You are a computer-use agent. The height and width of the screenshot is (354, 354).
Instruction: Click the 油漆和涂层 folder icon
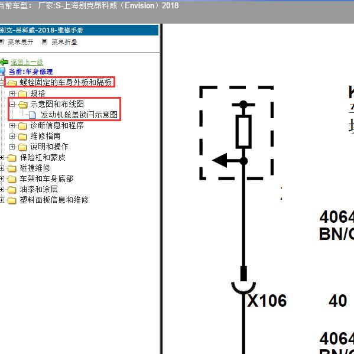[x=12, y=190]
